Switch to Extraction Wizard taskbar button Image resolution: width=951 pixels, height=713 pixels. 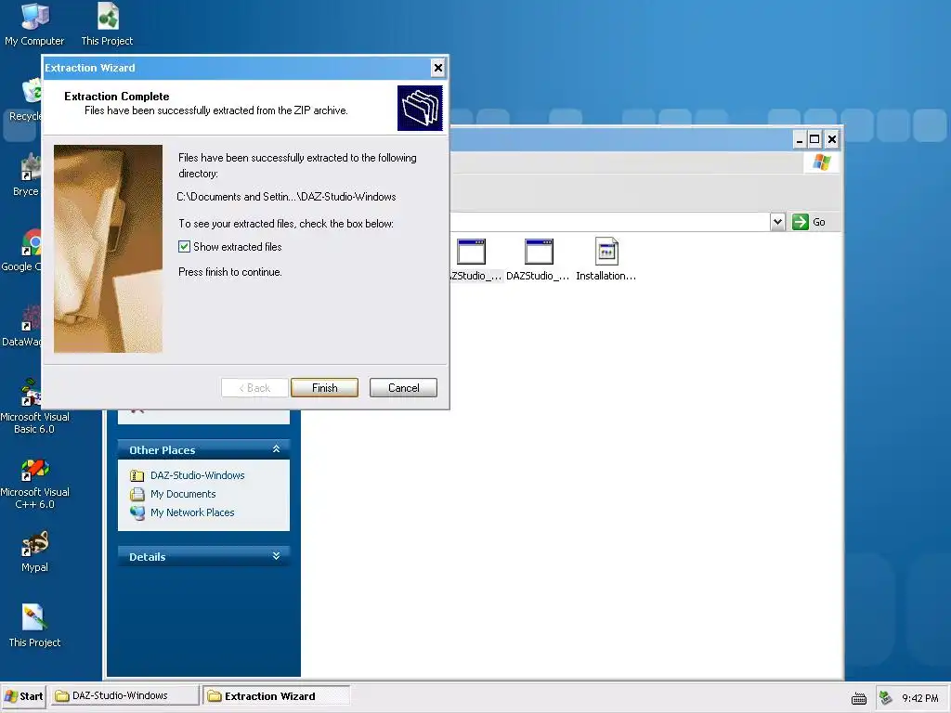click(x=276, y=696)
